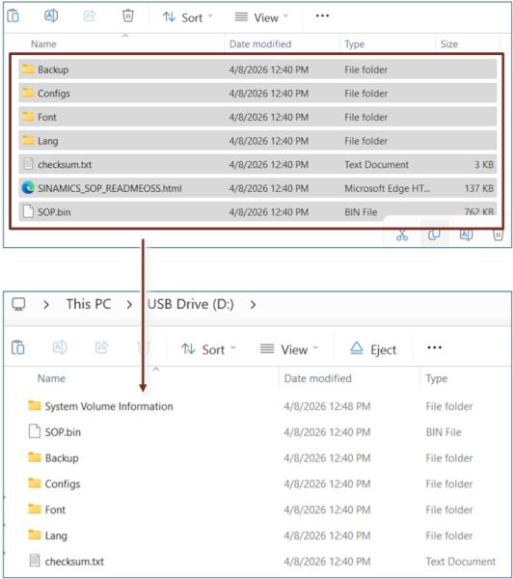
Task: Click USB Drive (D:) breadcrumb segment
Action: [190, 304]
